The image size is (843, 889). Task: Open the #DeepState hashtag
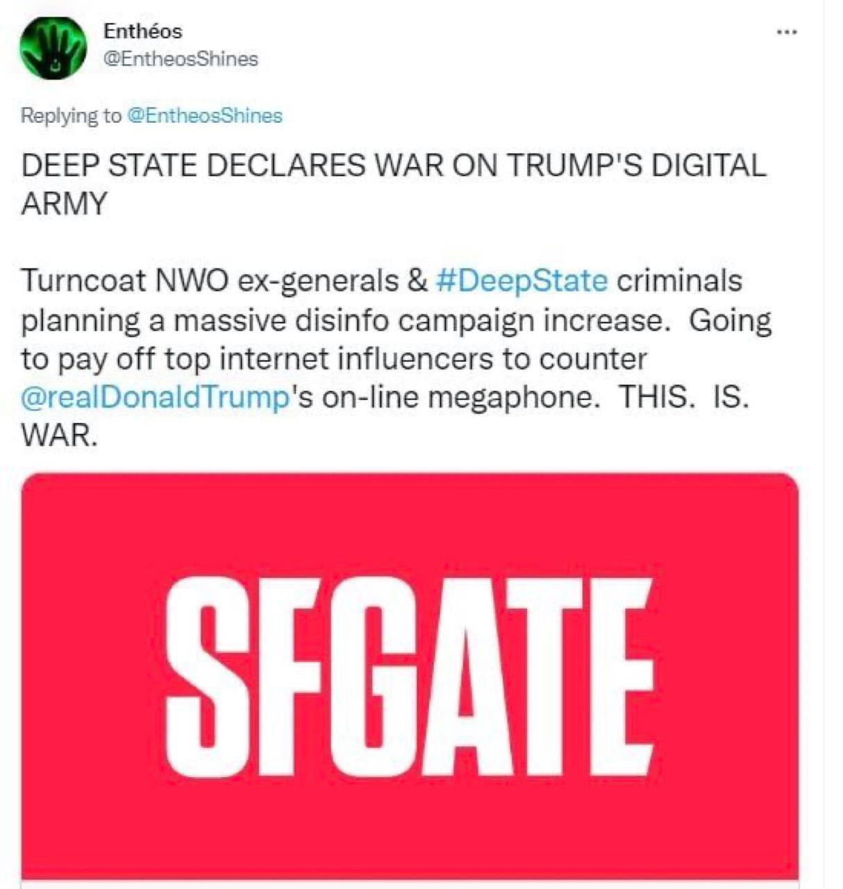point(522,281)
